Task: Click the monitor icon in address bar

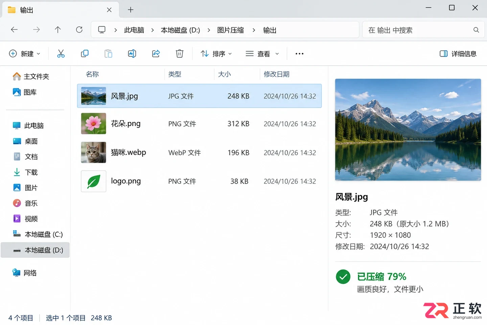Action: tap(101, 30)
